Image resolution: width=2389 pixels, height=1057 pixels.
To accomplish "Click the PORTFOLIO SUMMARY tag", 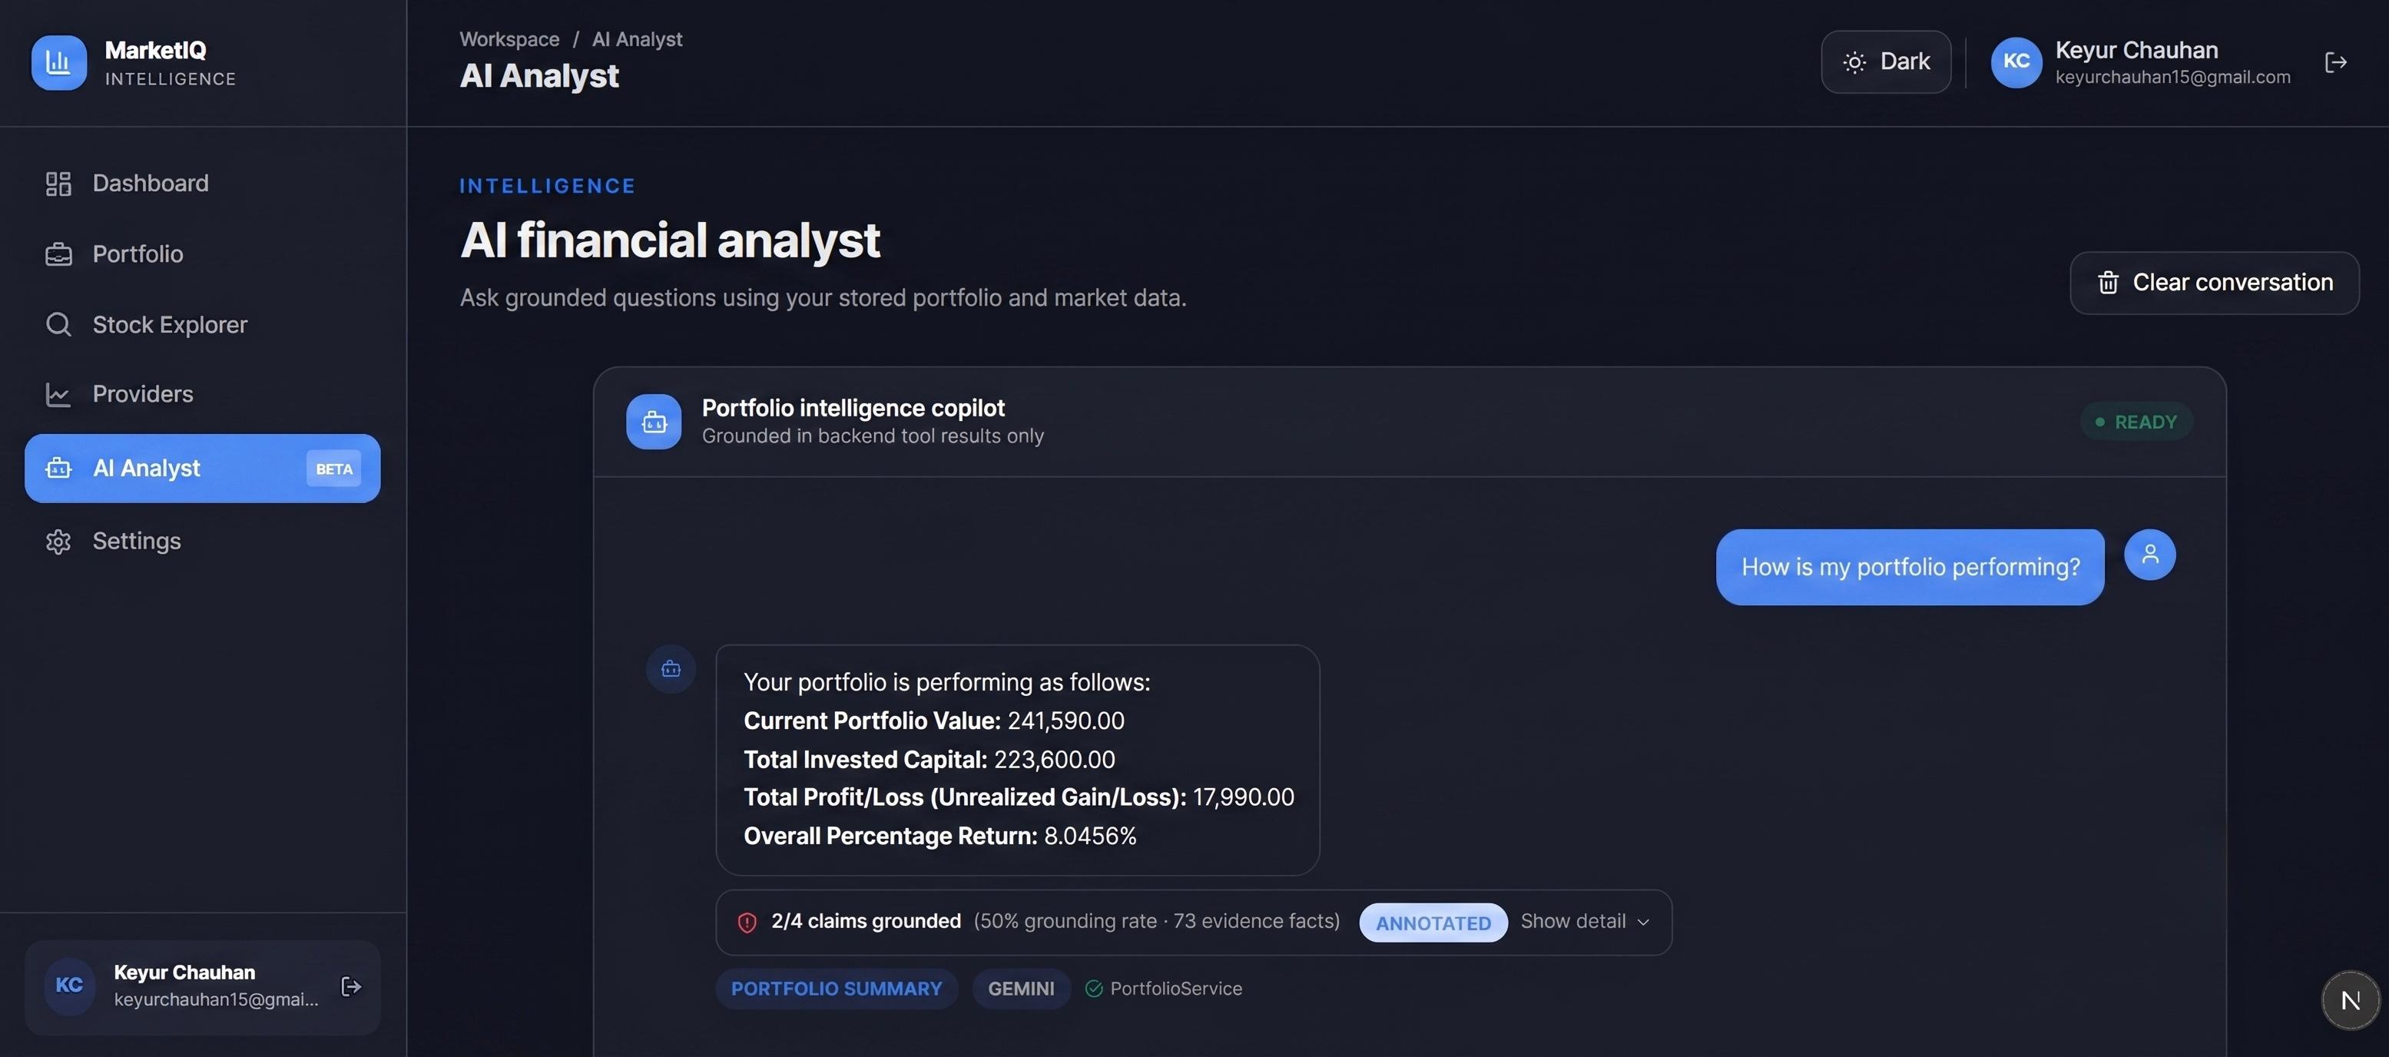I will tap(837, 989).
